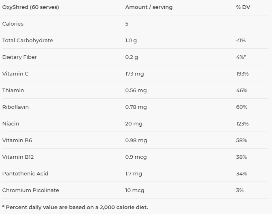
Task: Click the 0.9 mcg amount value
Action: pyautogui.click(x=136, y=157)
